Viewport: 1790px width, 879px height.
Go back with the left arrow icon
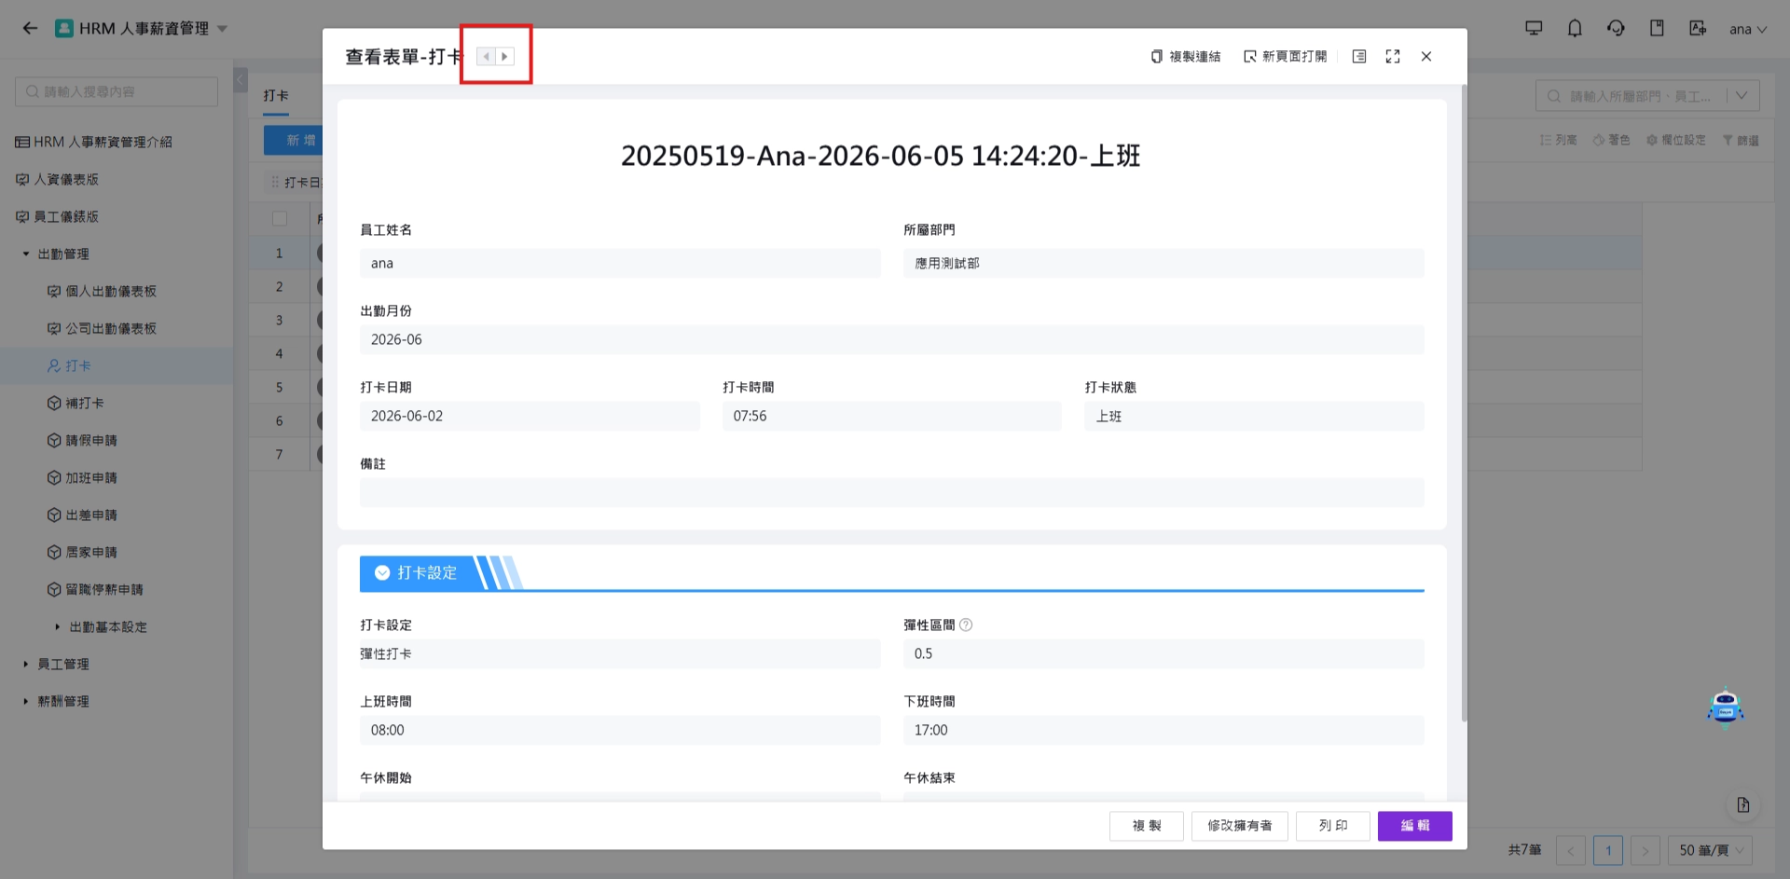point(30,28)
